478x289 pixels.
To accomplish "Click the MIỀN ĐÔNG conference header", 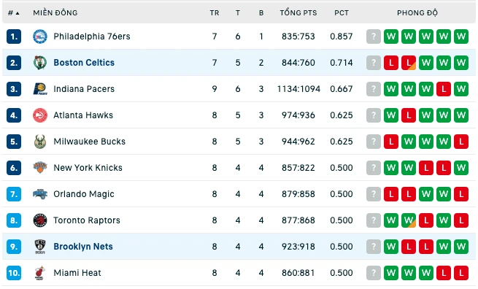I will pos(55,13).
